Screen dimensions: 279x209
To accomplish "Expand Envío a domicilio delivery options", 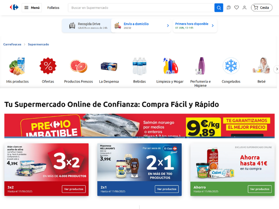I will pos(141,25).
